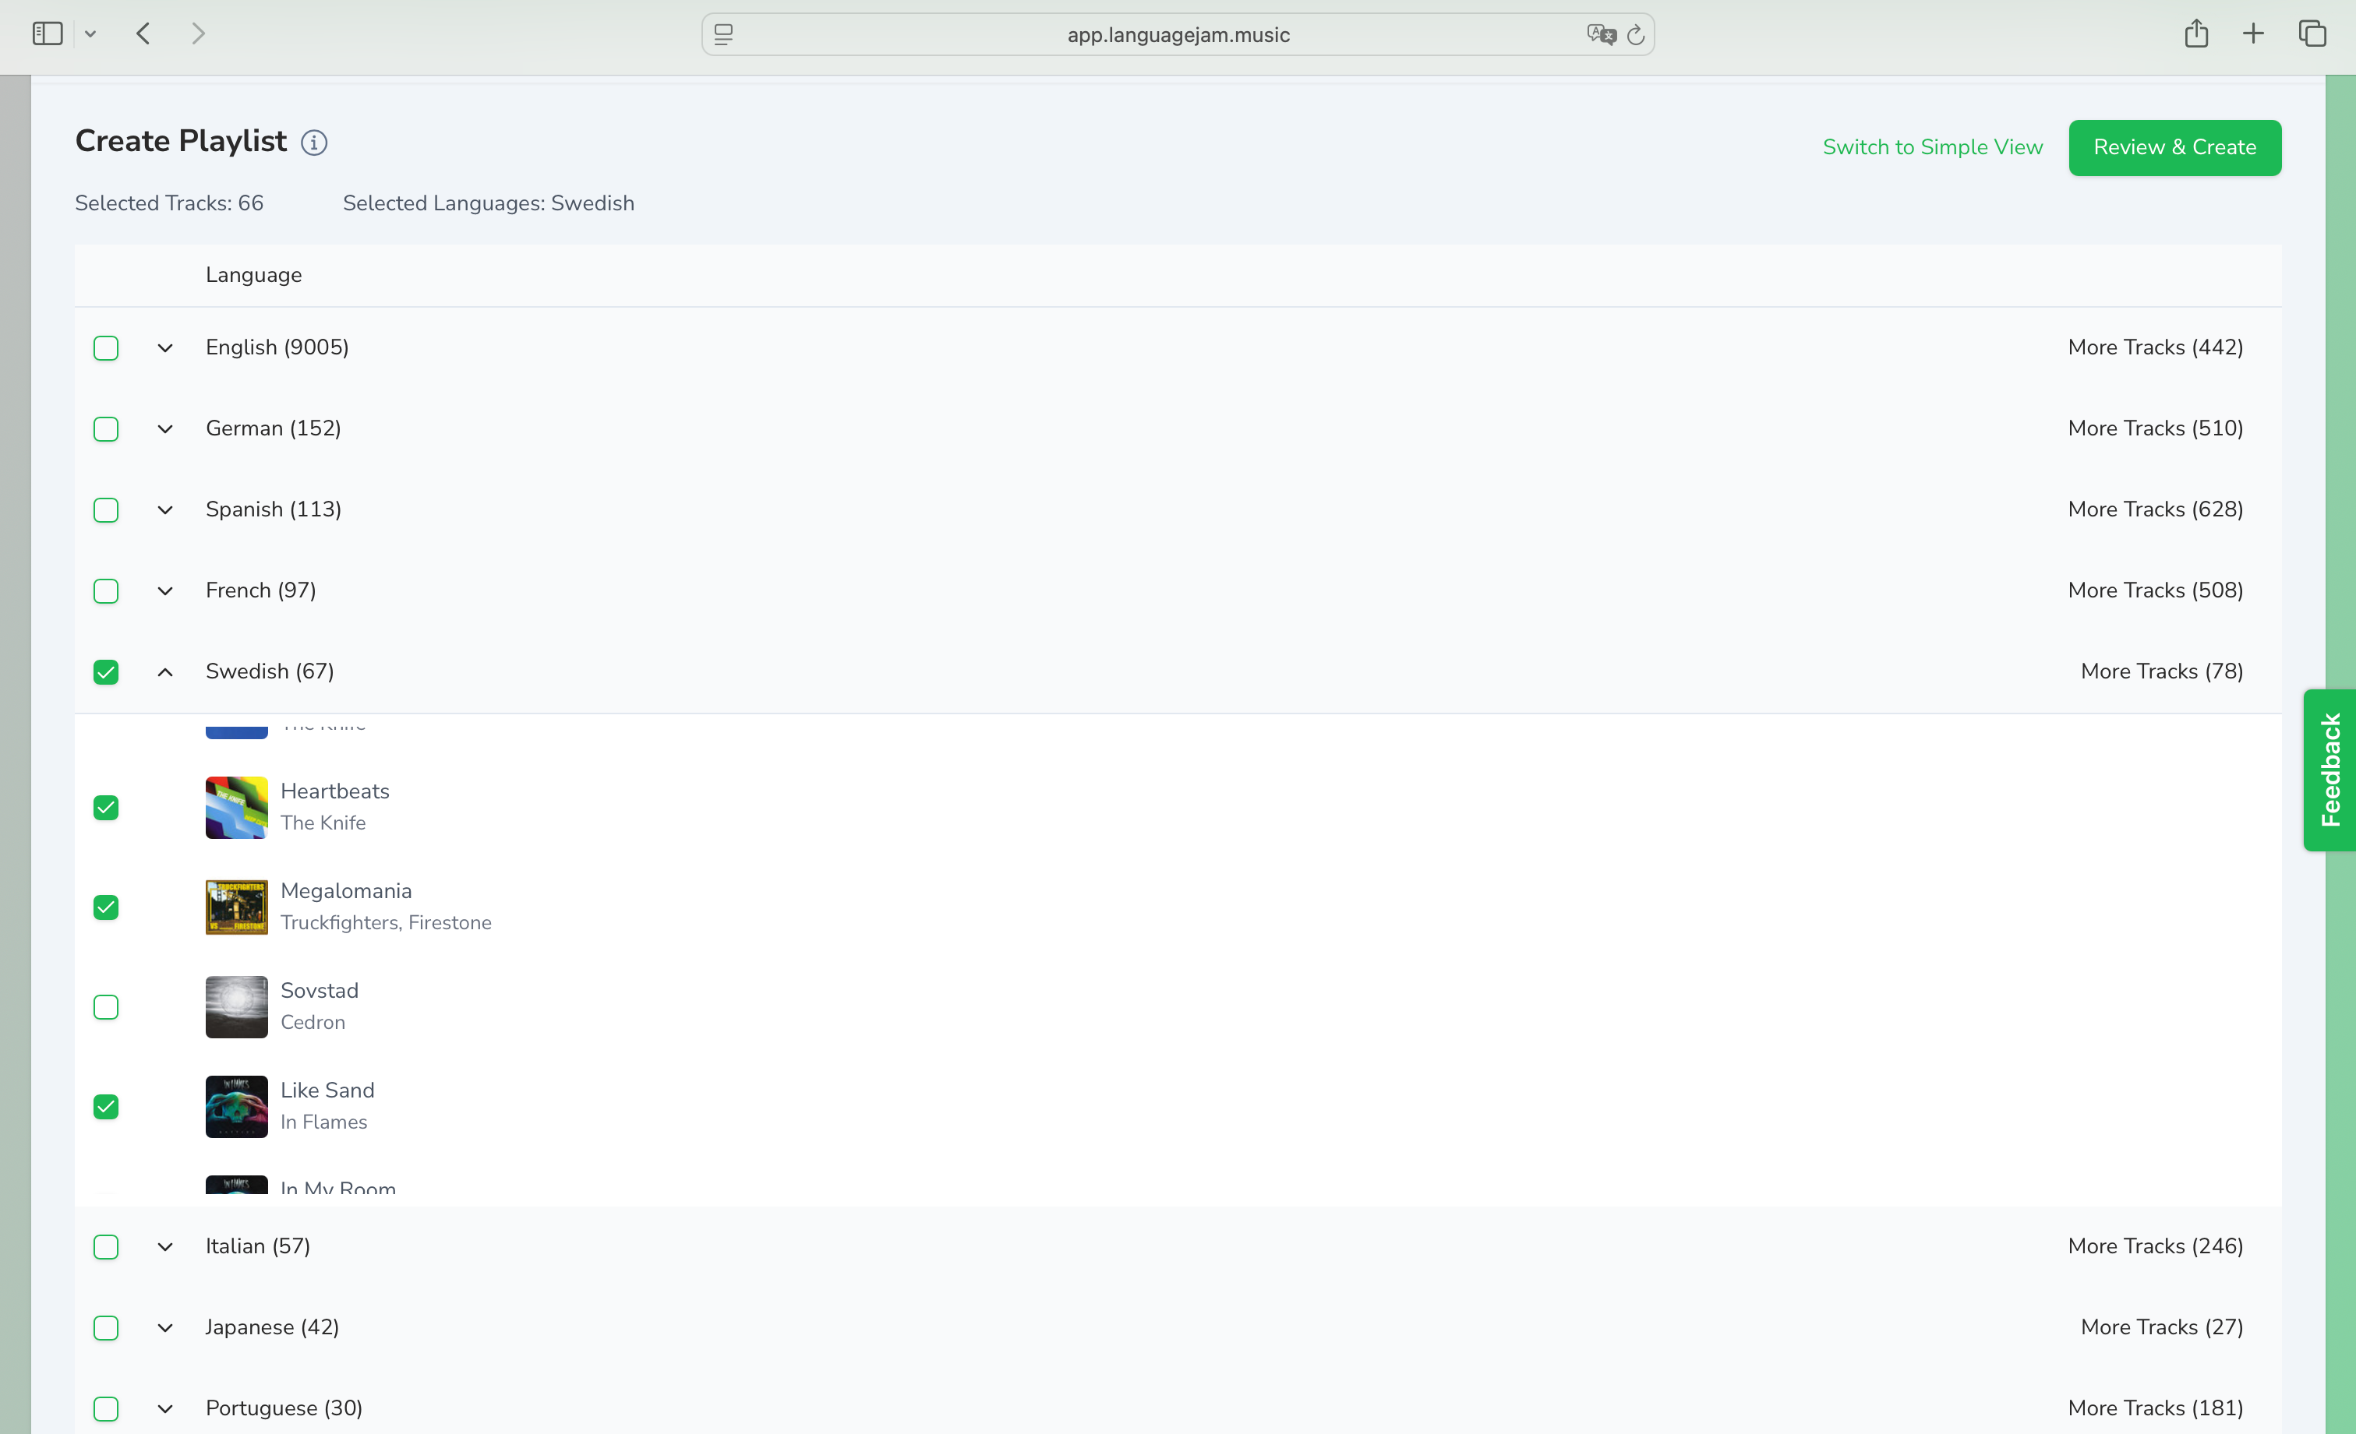Click the Megalomania album thumbnail
Viewport: 2356px width, 1434px height.
[236, 907]
